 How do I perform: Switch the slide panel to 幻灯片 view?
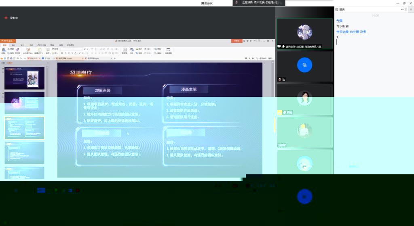coord(10,63)
